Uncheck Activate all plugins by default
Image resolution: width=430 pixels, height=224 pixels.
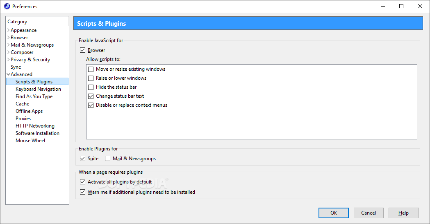(82, 181)
